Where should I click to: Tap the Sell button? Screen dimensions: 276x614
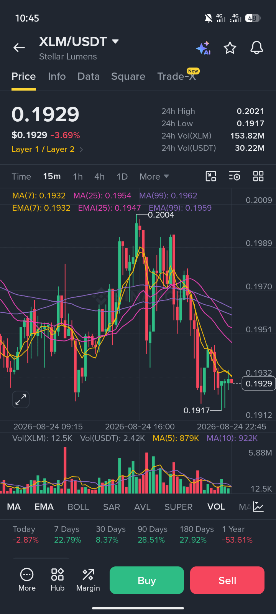point(227,580)
